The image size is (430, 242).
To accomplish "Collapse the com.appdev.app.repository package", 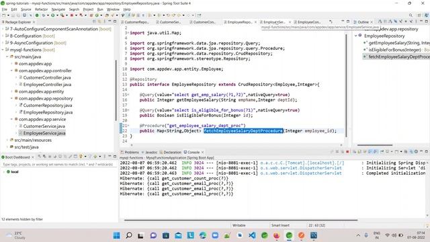I will pyautogui.click(x=12, y=98).
